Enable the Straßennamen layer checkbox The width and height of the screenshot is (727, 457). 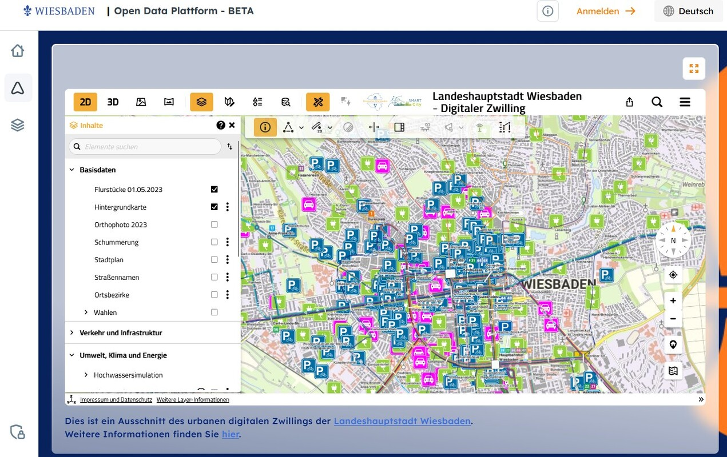(214, 277)
